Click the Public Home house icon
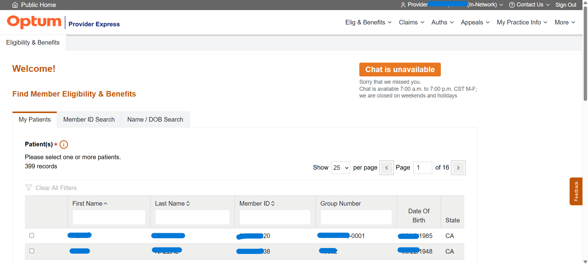Viewport: 588px width, 264px height. 15,5
